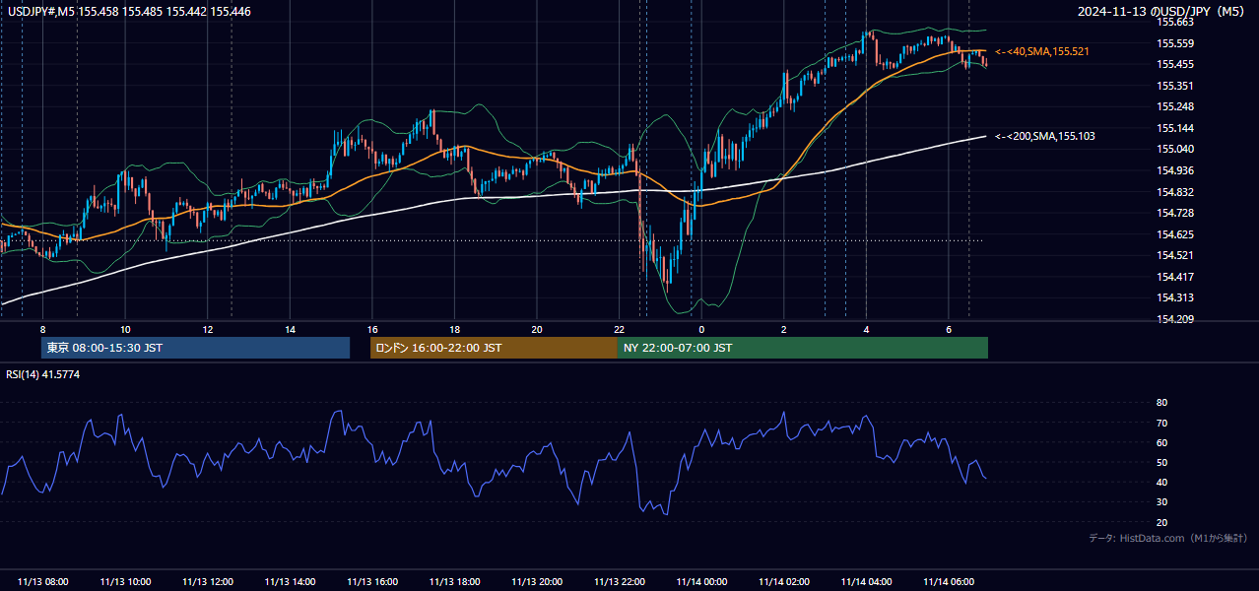Click price axis value 154.313
This screenshot has height=591, width=1259.
(1175, 297)
